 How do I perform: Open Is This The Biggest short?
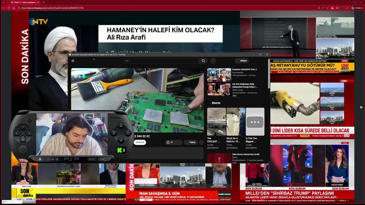(x=255, y=122)
